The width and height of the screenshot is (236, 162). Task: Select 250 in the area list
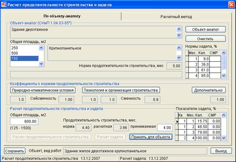[x=24, y=48]
